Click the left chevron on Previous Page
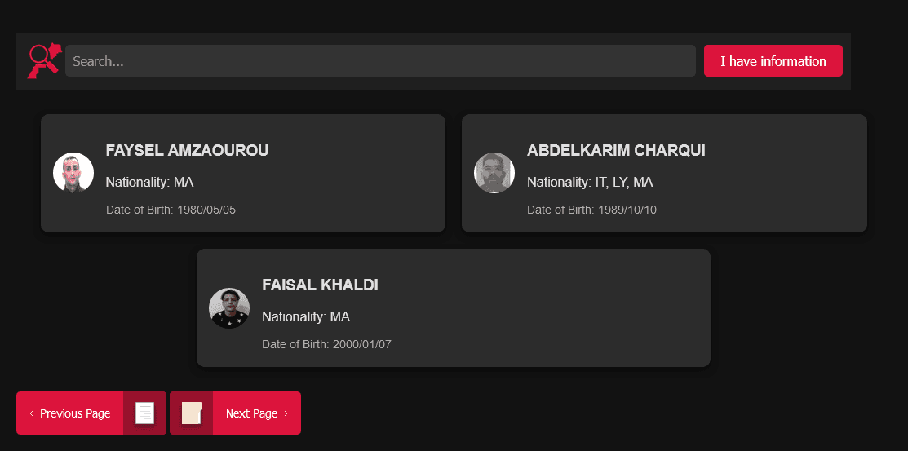Screen dimensions: 908x451 (31, 413)
